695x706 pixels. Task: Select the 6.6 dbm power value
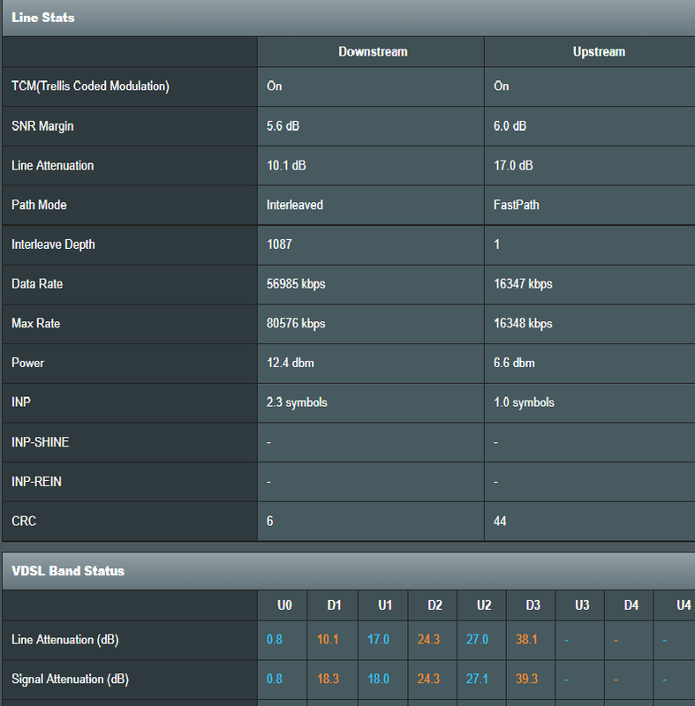pos(514,363)
